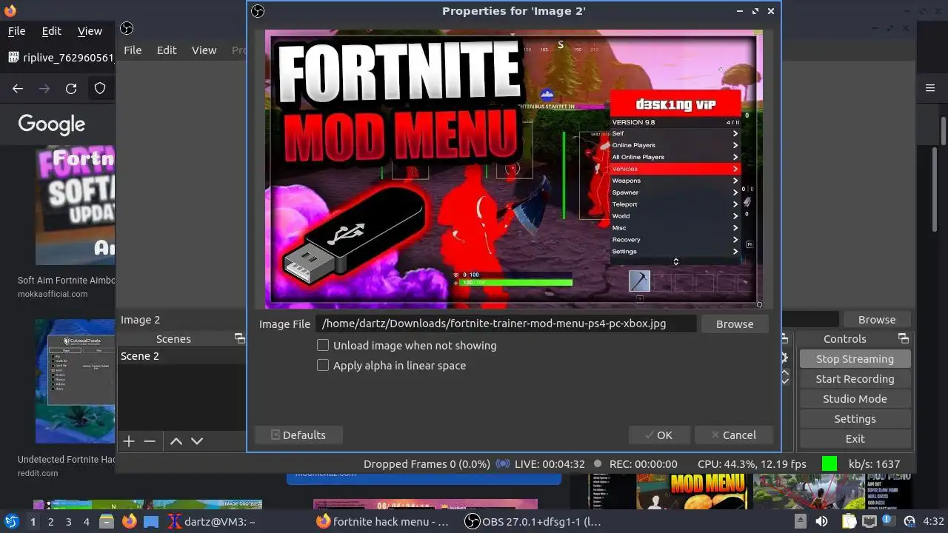Move scene up with the up arrow
The image size is (948, 533).
(x=176, y=440)
